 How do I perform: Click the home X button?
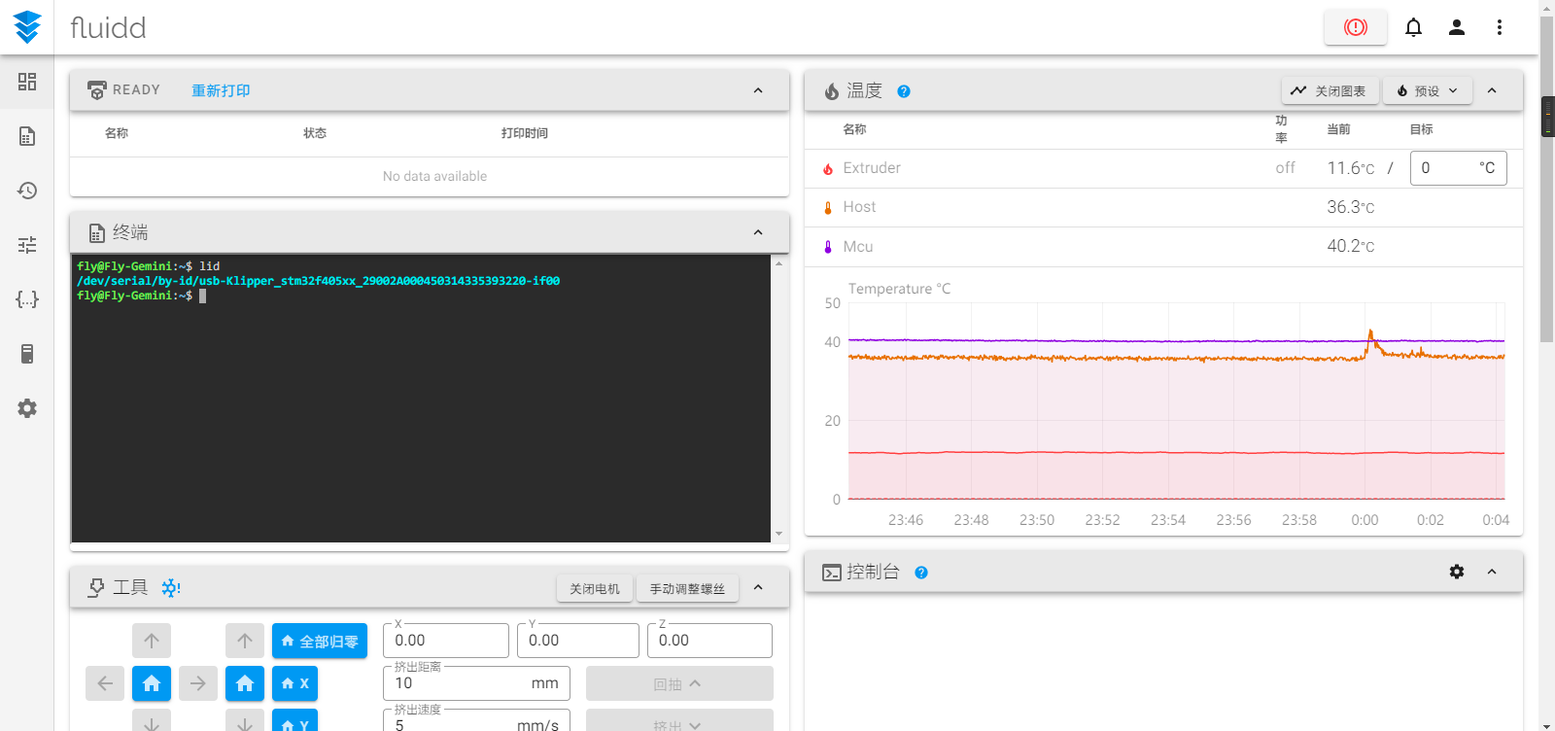294,683
